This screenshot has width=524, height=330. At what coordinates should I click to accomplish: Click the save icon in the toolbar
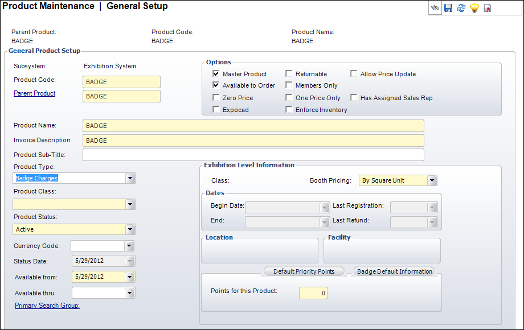point(448,7)
